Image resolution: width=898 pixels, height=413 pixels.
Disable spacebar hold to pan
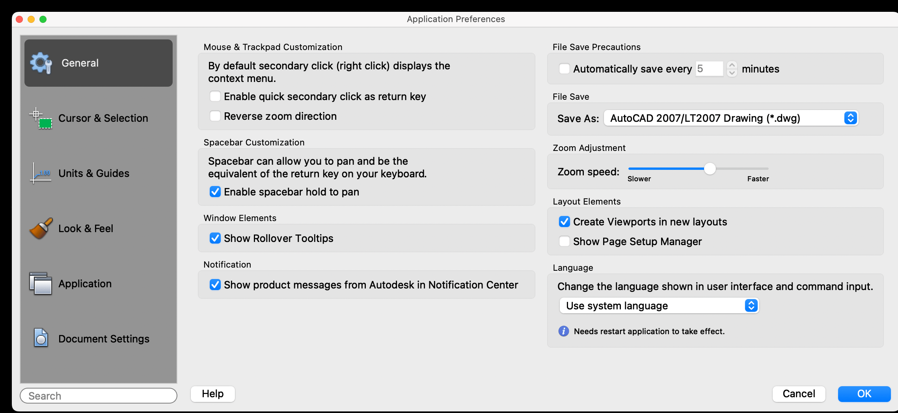(215, 192)
